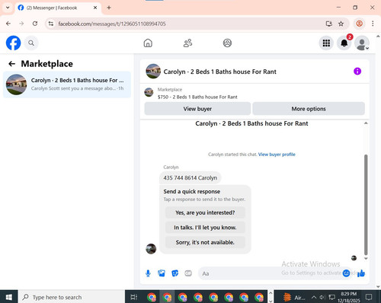The image size is (381, 303).
Task: Close the Messenger | Facebook tab
Action: click(95, 8)
